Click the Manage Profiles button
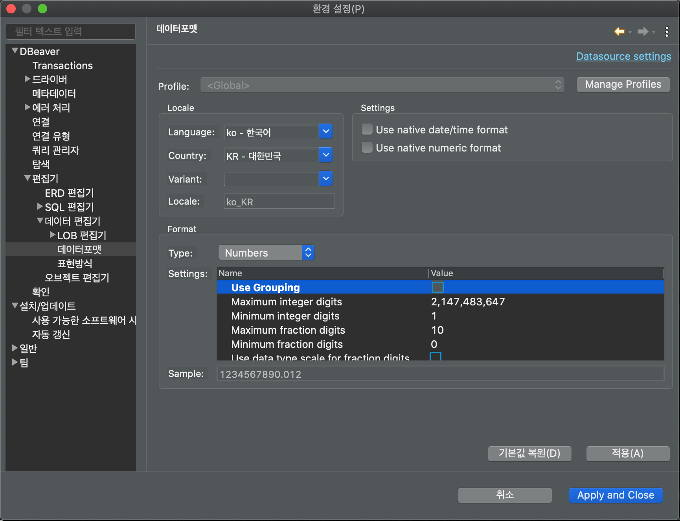 coord(623,85)
